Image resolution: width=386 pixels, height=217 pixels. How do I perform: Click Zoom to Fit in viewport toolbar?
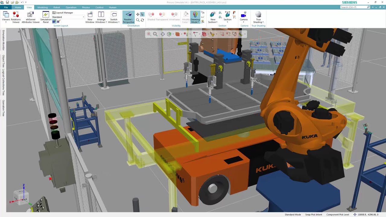[155, 34]
